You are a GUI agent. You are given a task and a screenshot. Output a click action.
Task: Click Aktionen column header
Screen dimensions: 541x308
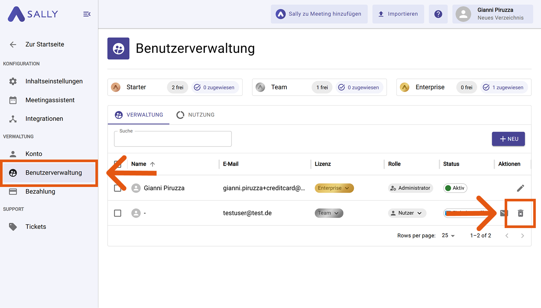click(x=509, y=164)
